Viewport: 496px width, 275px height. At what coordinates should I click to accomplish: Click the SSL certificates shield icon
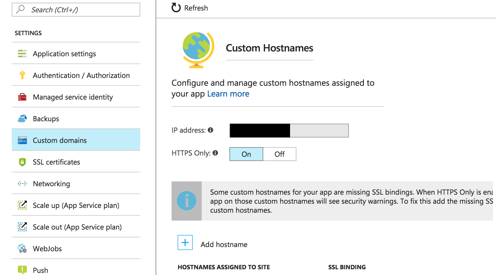point(22,162)
